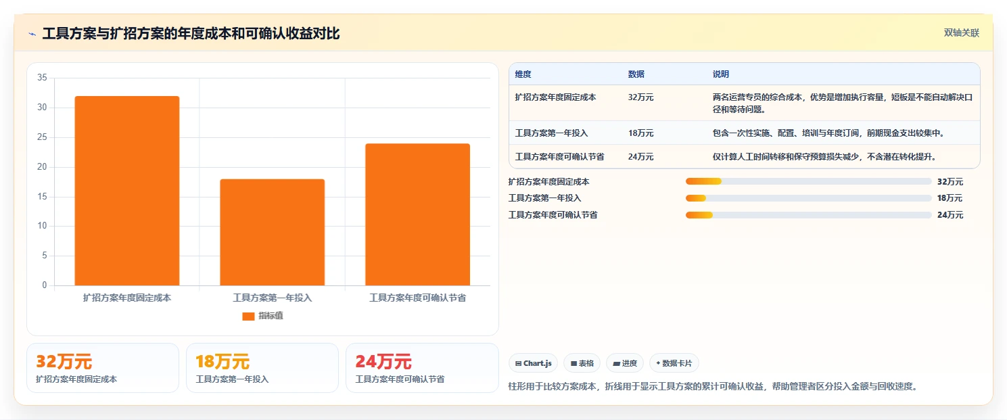Click the 扩招方案年度固定成本 progress bar
Screen dimensions: 1007x420
coord(808,181)
